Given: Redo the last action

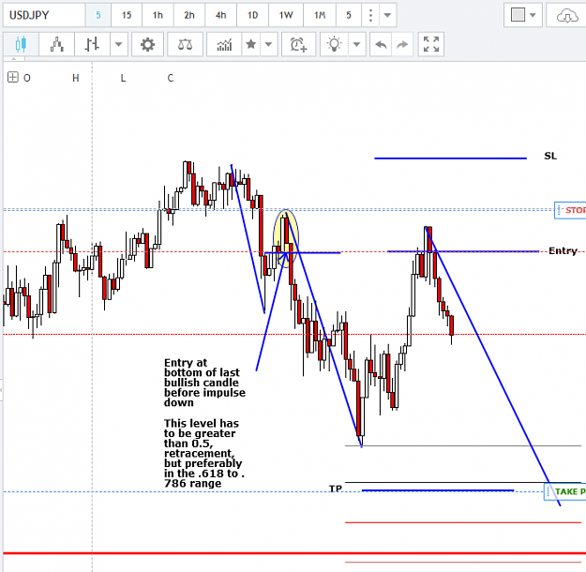Looking at the screenshot, I should coord(402,44).
